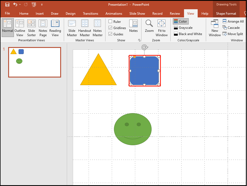Save the presentation with the floppy icon
247x186 pixels.
tap(7, 5)
